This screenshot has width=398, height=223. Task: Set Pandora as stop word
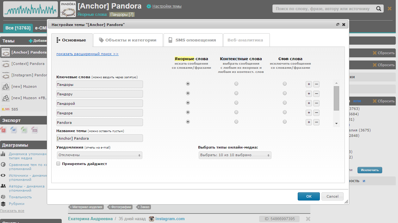click(285, 122)
